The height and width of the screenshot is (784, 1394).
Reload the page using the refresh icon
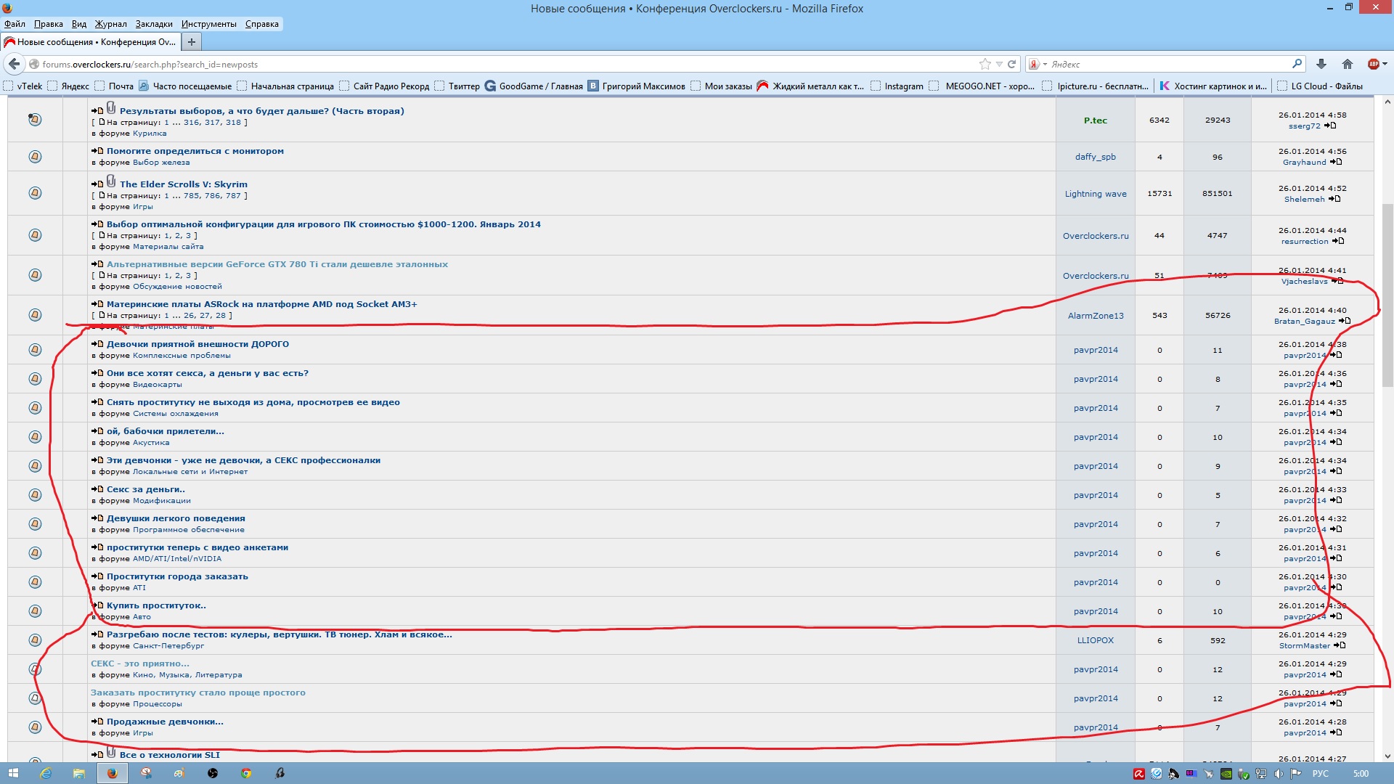[1011, 64]
